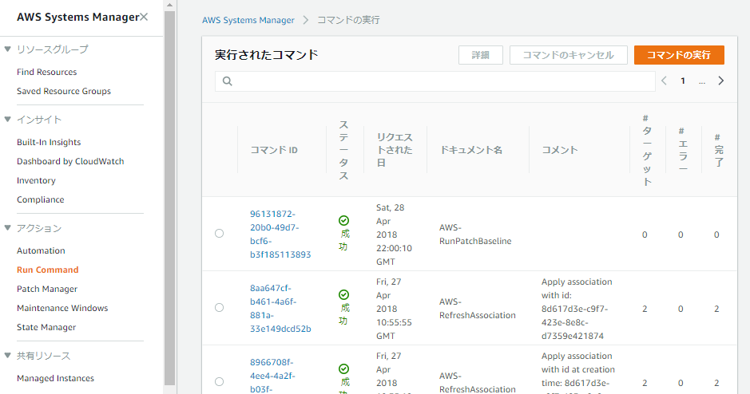Open Find Resources
750x394 pixels.
tap(47, 72)
